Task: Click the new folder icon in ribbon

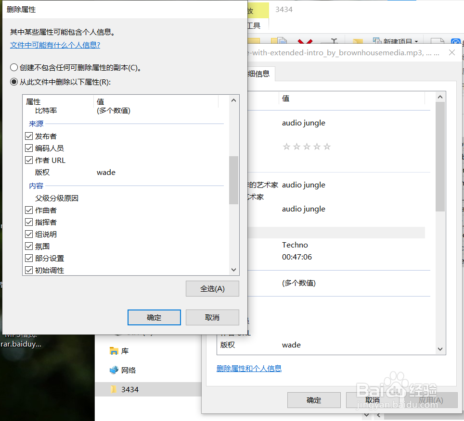Action: click(x=358, y=42)
